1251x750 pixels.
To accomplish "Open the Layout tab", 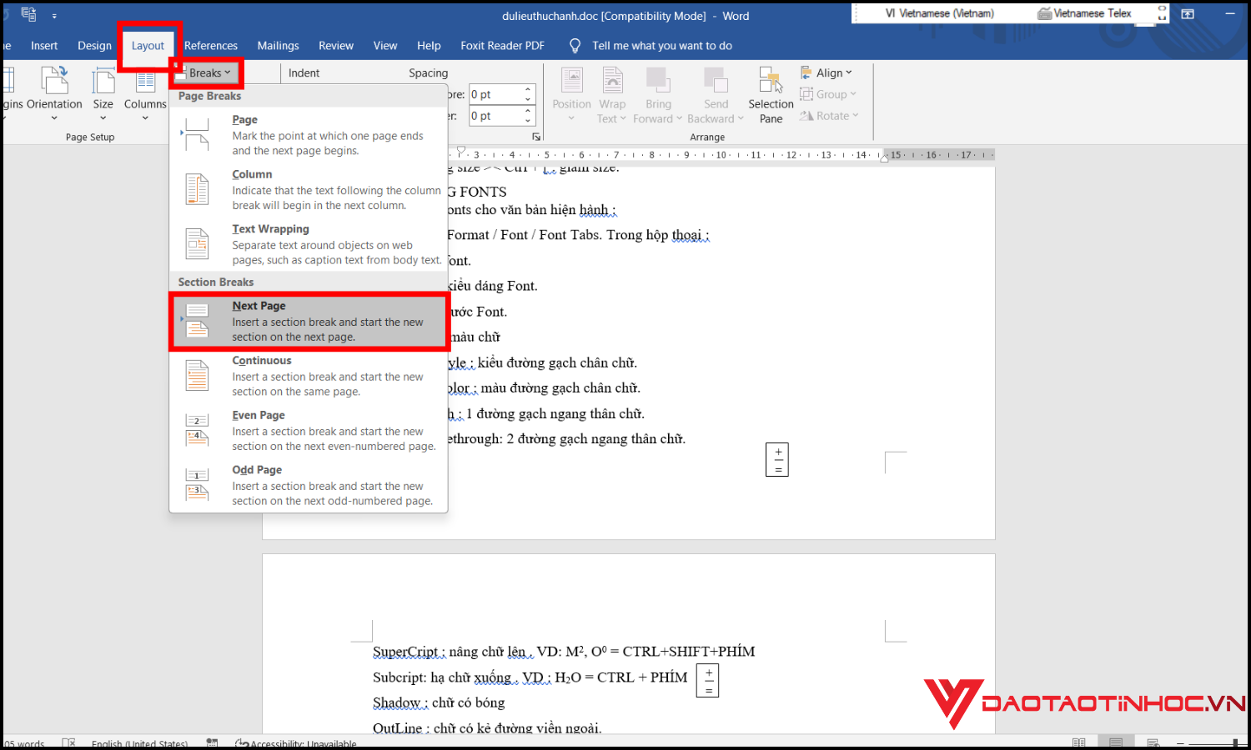I will coord(148,46).
